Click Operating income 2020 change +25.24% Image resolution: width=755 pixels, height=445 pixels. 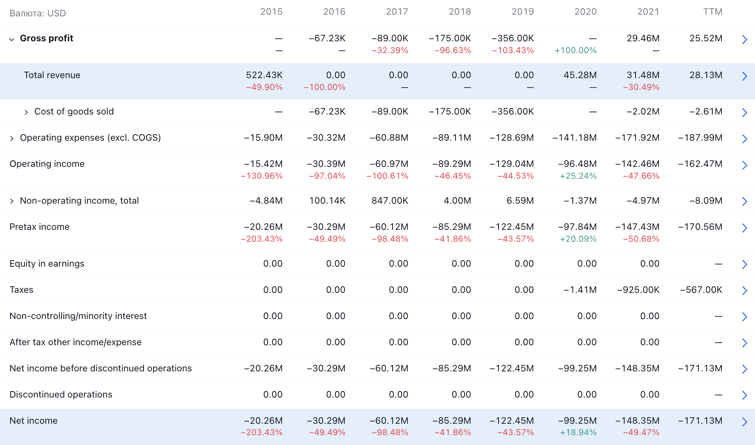click(578, 176)
